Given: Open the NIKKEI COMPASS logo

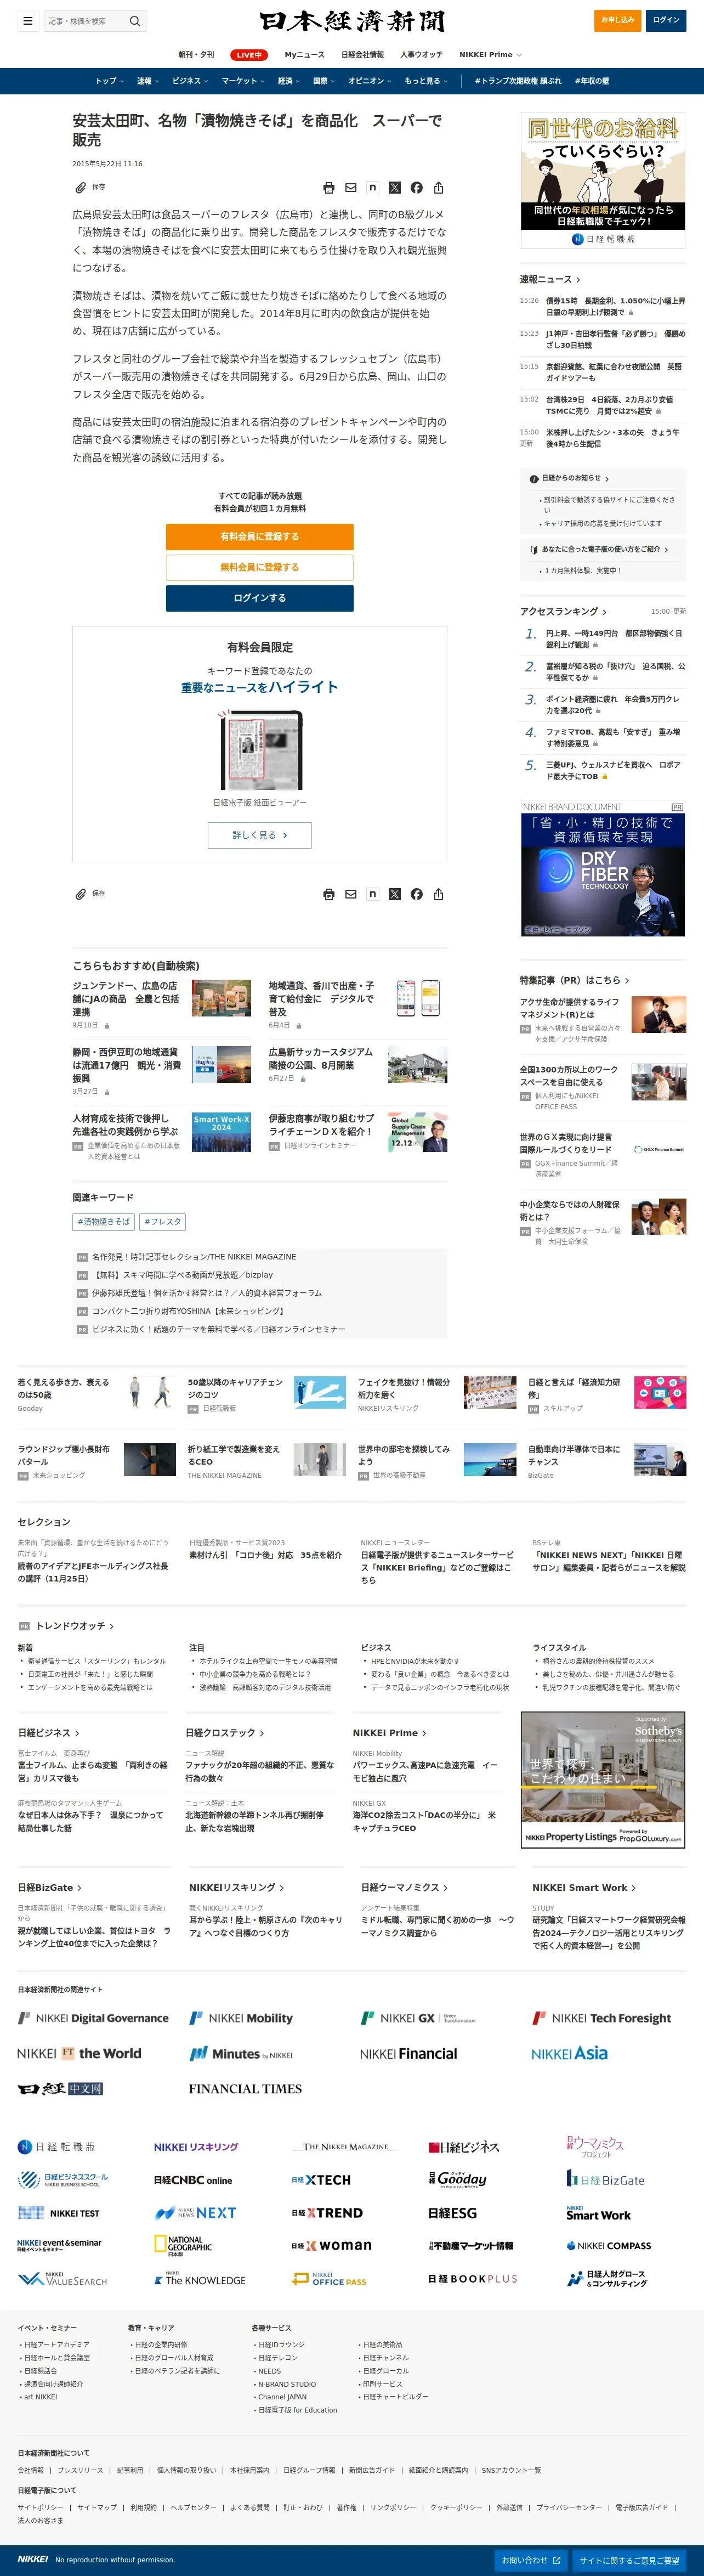Looking at the screenshot, I should click(x=609, y=2245).
